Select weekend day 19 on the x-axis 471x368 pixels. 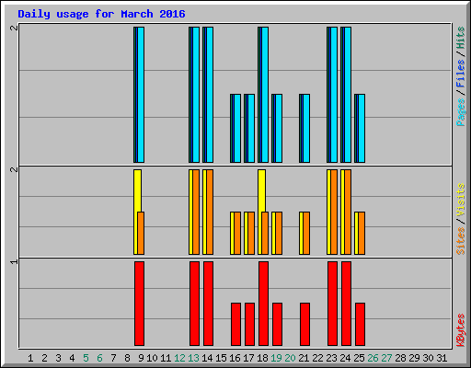click(x=276, y=358)
